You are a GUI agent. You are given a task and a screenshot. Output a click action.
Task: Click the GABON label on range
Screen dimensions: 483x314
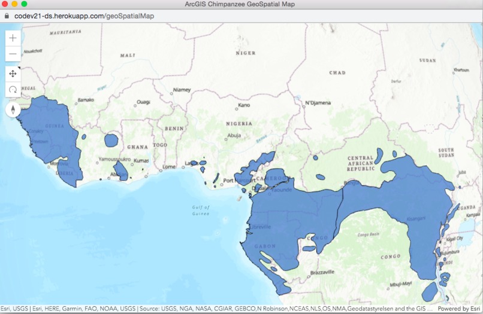pyautogui.click(x=265, y=246)
